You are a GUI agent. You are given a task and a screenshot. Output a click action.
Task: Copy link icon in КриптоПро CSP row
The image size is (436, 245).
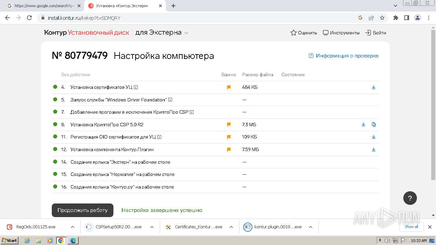click(x=374, y=125)
